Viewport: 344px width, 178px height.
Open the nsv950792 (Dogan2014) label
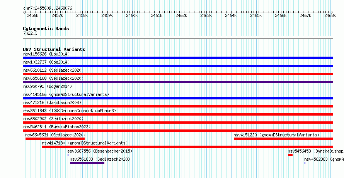pyautogui.click(x=48, y=86)
